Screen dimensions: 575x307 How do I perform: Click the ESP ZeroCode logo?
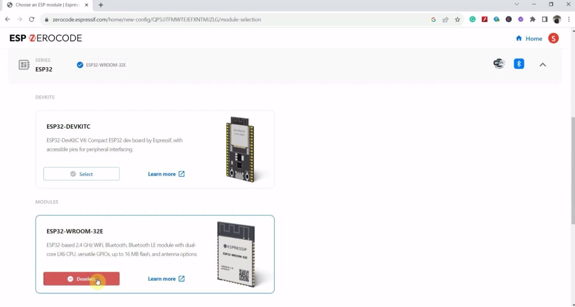pyautogui.click(x=46, y=38)
